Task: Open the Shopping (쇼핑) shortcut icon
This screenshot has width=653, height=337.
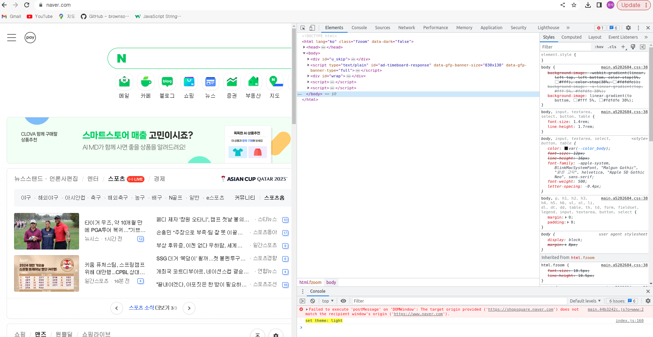Action: pyautogui.click(x=189, y=82)
